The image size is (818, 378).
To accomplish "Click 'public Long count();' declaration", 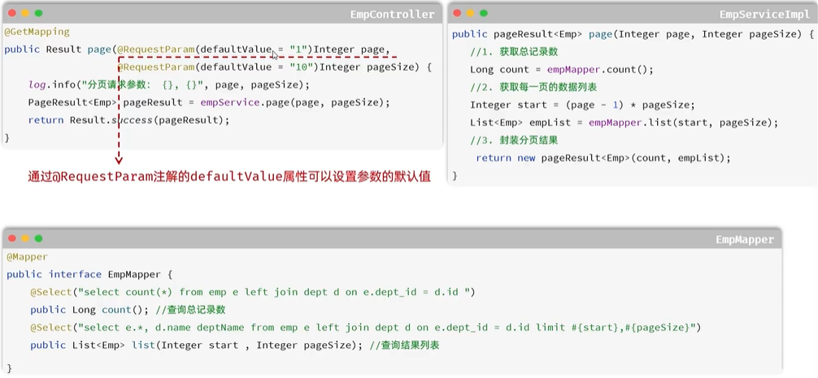I will click(89, 311).
